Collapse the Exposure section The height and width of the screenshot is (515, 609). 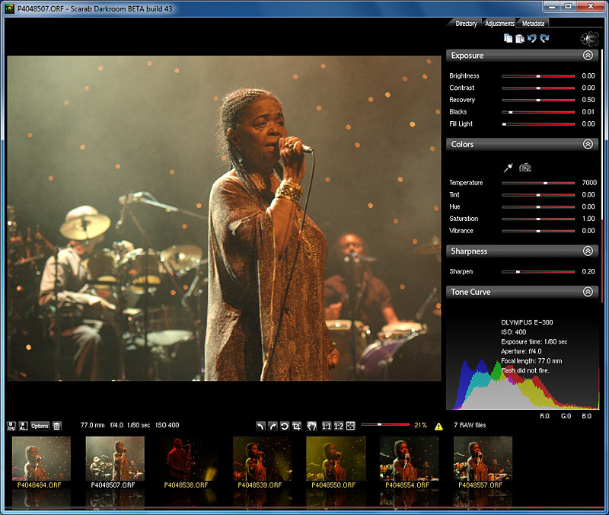tap(588, 56)
